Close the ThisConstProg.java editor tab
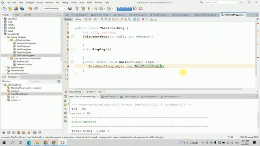 click(x=244, y=15)
